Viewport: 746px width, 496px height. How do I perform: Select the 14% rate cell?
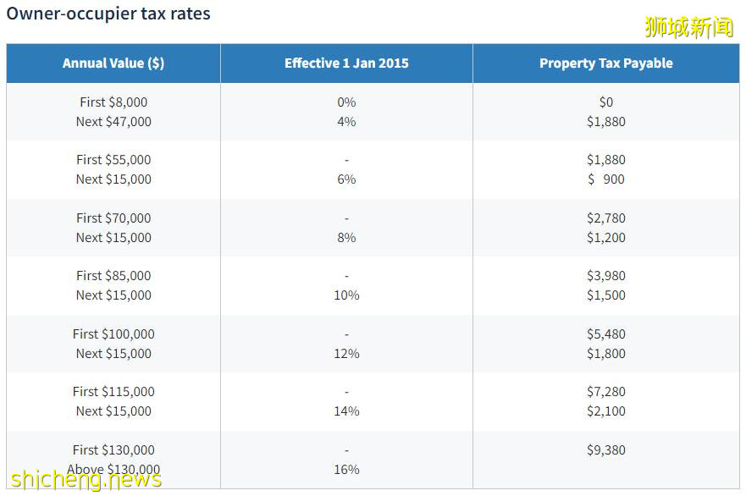[346, 411]
